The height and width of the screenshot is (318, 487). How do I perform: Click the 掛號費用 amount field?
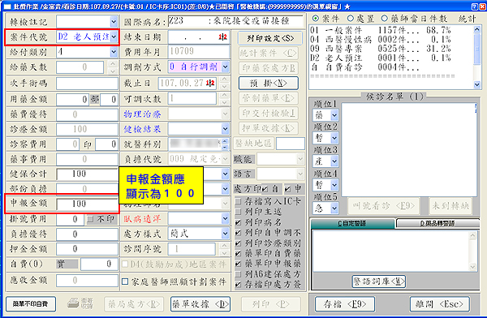70,219
